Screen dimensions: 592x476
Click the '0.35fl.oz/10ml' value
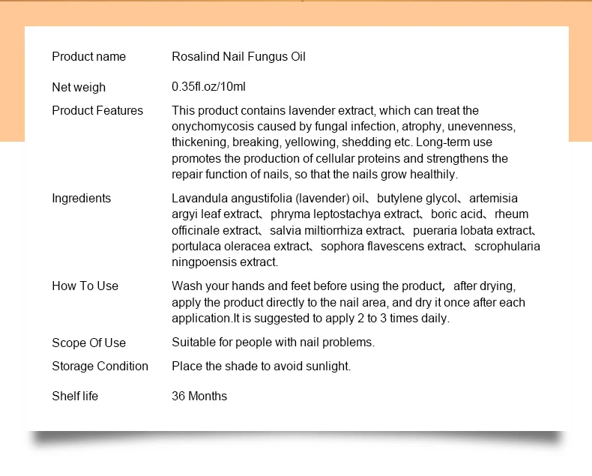[208, 86]
